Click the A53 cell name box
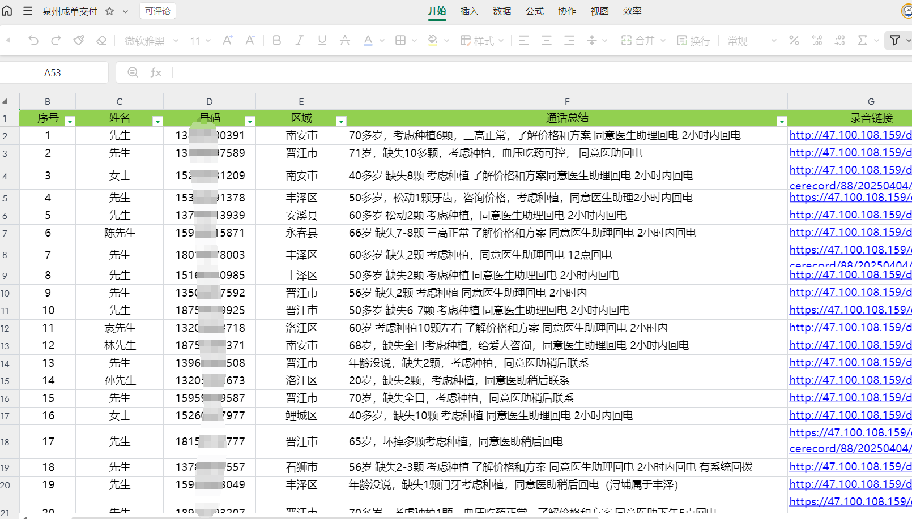The height and width of the screenshot is (519, 912). (x=53, y=73)
